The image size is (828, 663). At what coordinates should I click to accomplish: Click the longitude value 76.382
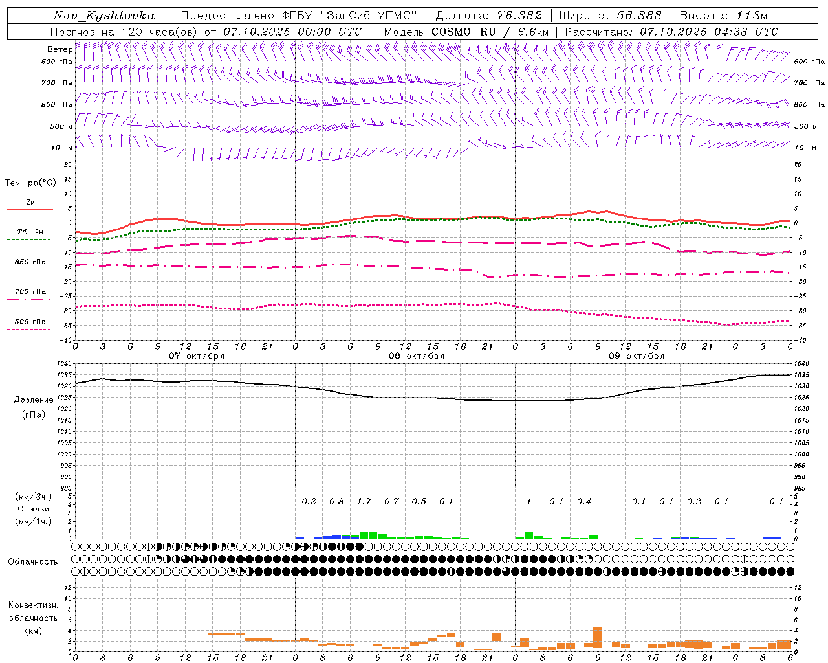pos(519,16)
